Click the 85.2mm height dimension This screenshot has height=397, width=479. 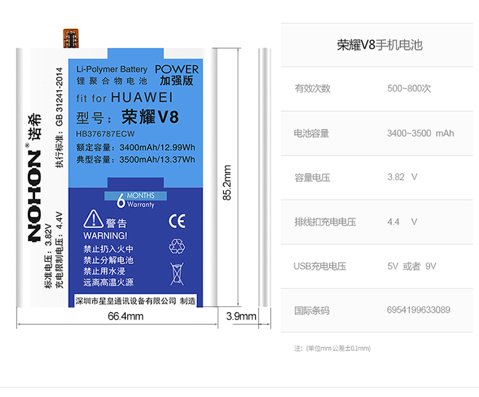click(x=227, y=183)
